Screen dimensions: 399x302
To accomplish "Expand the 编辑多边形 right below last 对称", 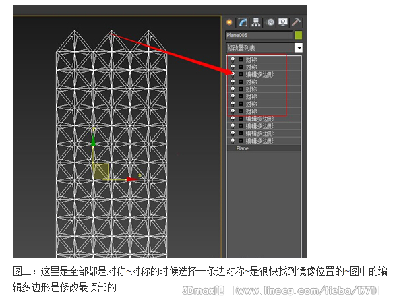I will tap(241, 119).
